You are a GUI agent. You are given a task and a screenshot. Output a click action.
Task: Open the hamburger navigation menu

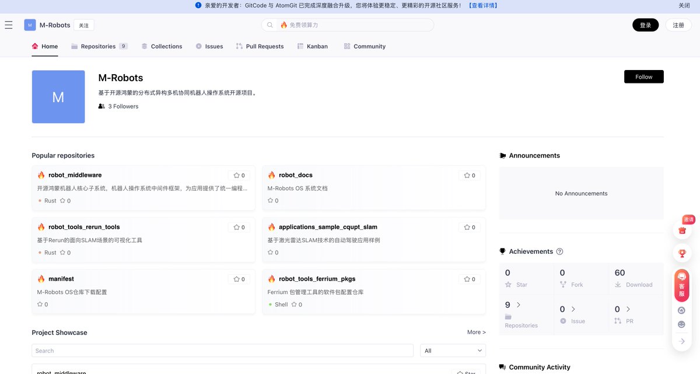pos(9,25)
